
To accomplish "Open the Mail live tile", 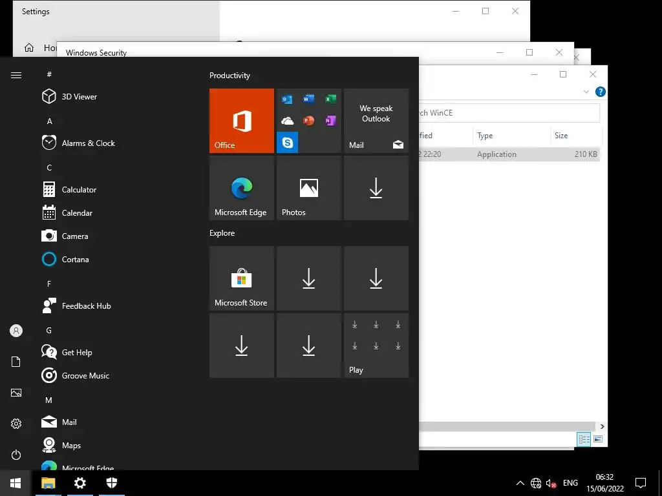I will 376,121.
